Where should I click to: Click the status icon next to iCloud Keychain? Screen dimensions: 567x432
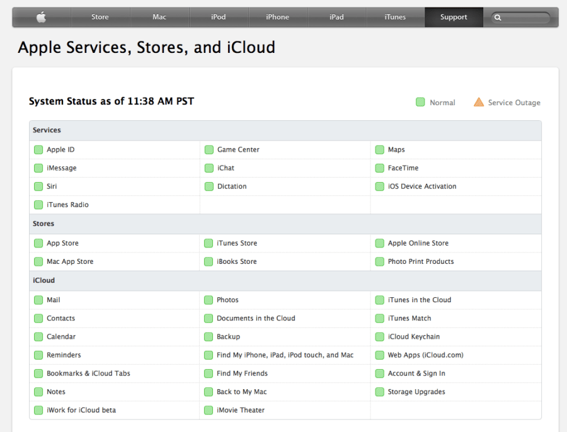pyautogui.click(x=380, y=337)
